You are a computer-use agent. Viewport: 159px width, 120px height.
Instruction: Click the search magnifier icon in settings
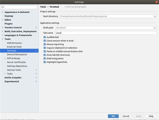click(x=3, y=7)
